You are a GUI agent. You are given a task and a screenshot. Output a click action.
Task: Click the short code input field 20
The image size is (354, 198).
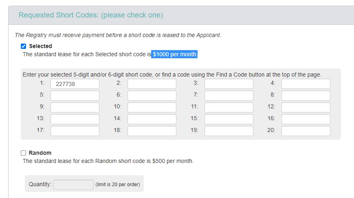coord(306,131)
